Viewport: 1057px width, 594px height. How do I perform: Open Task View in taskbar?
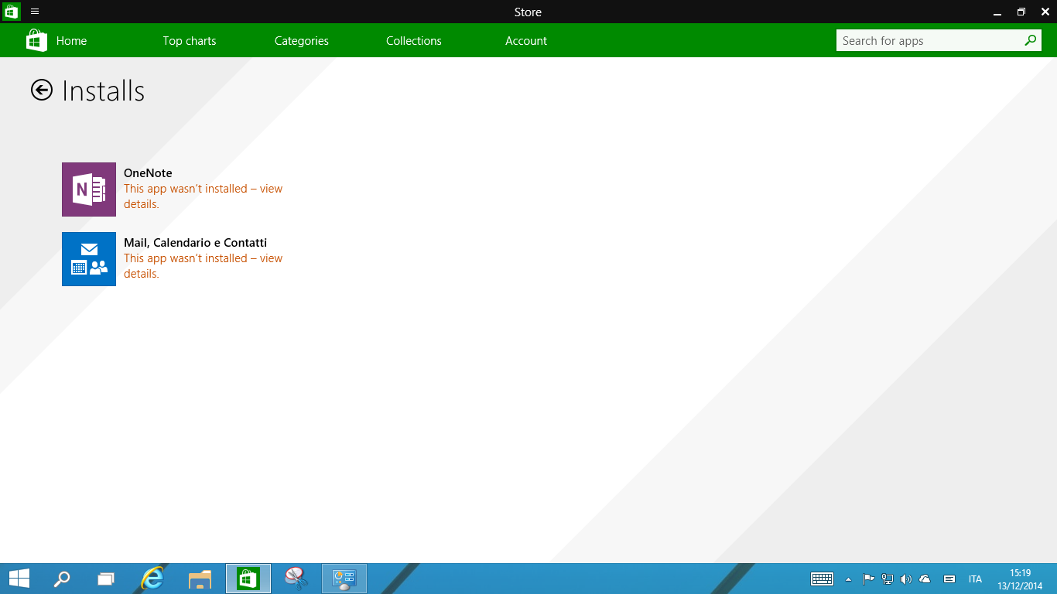106,579
